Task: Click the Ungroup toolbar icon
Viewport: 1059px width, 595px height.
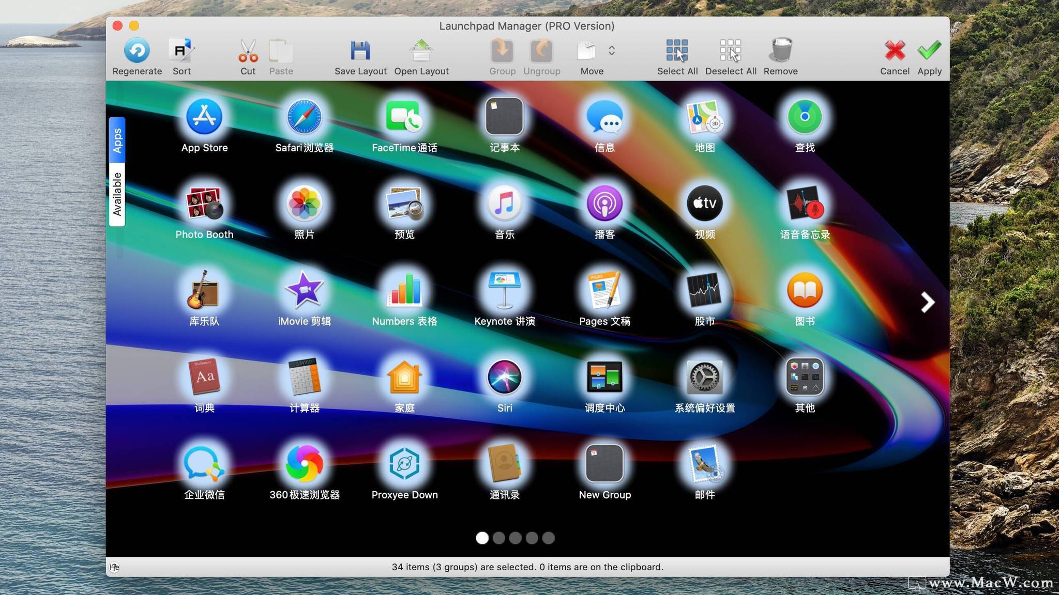Action: point(541,51)
